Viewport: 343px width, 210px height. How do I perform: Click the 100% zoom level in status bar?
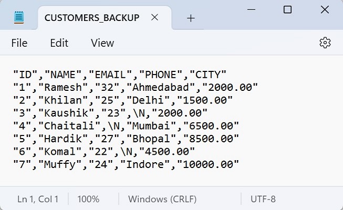point(88,199)
